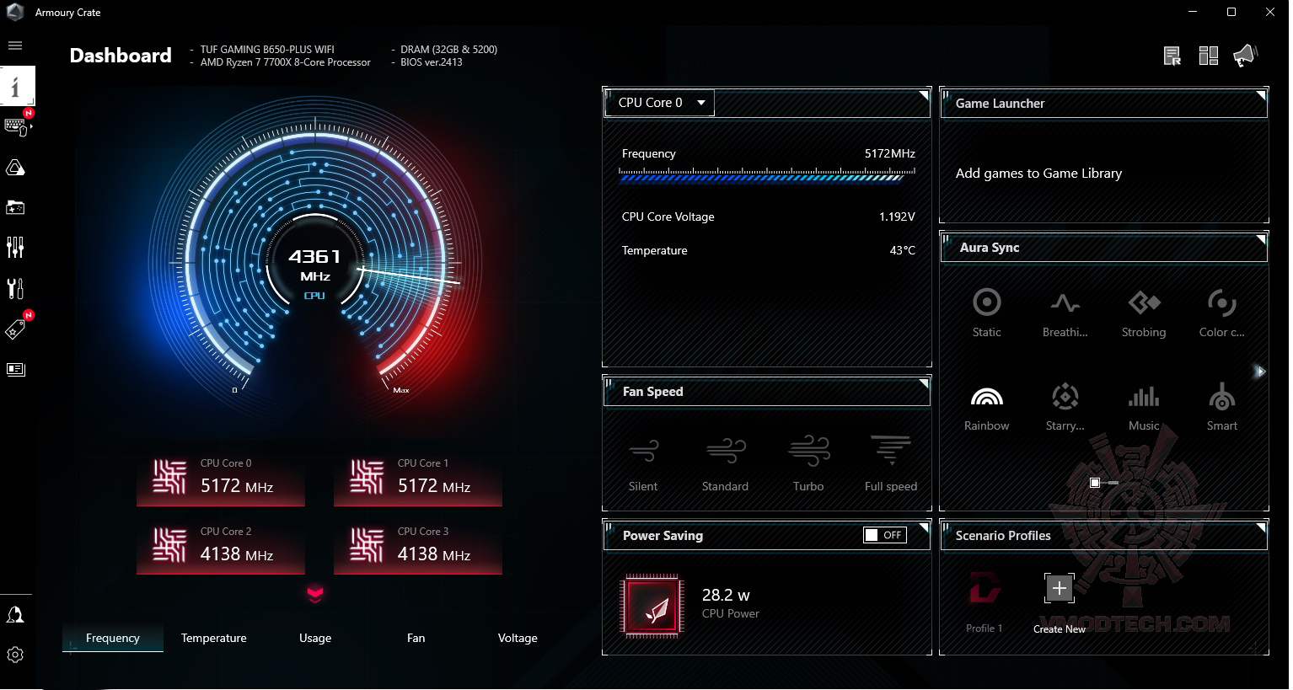Screen dimensions: 1293x690
Task: Open Aura Sync from the sidebar
Action: tap(15, 168)
